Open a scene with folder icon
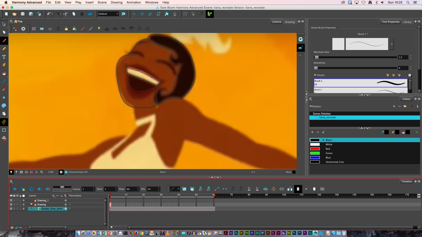This screenshot has height=237, width=422. coord(15,14)
